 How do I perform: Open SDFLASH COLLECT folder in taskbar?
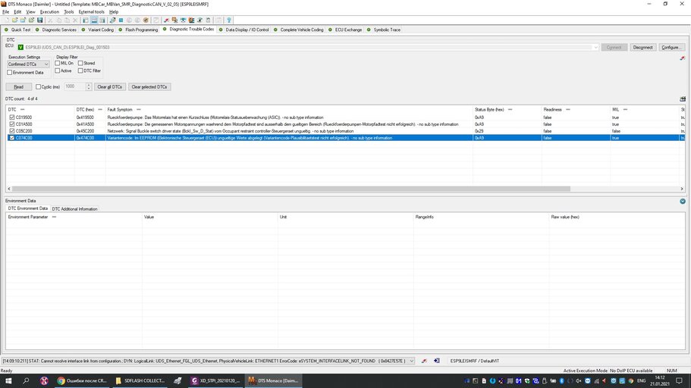(140, 380)
